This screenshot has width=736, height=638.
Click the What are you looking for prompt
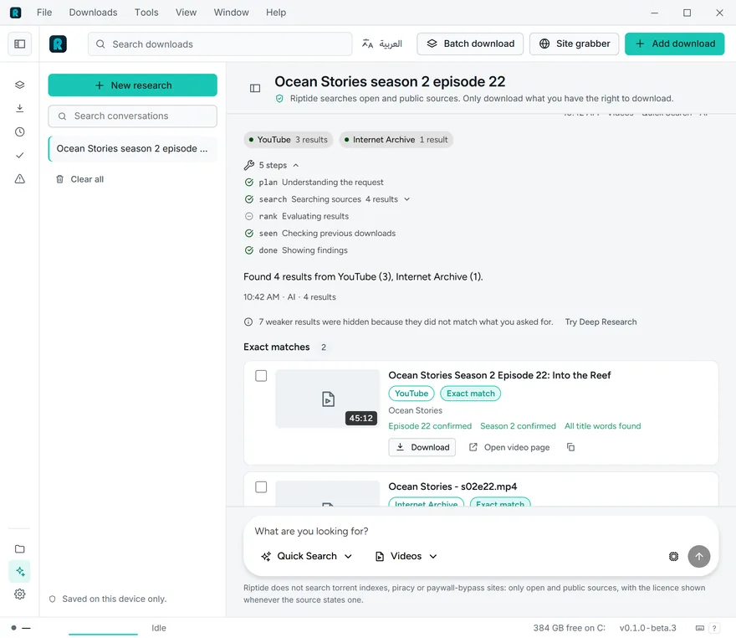pyautogui.click(x=312, y=532)
